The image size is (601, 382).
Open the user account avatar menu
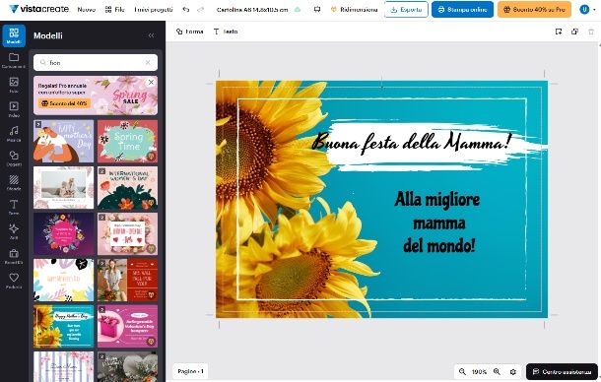[584, 10]
